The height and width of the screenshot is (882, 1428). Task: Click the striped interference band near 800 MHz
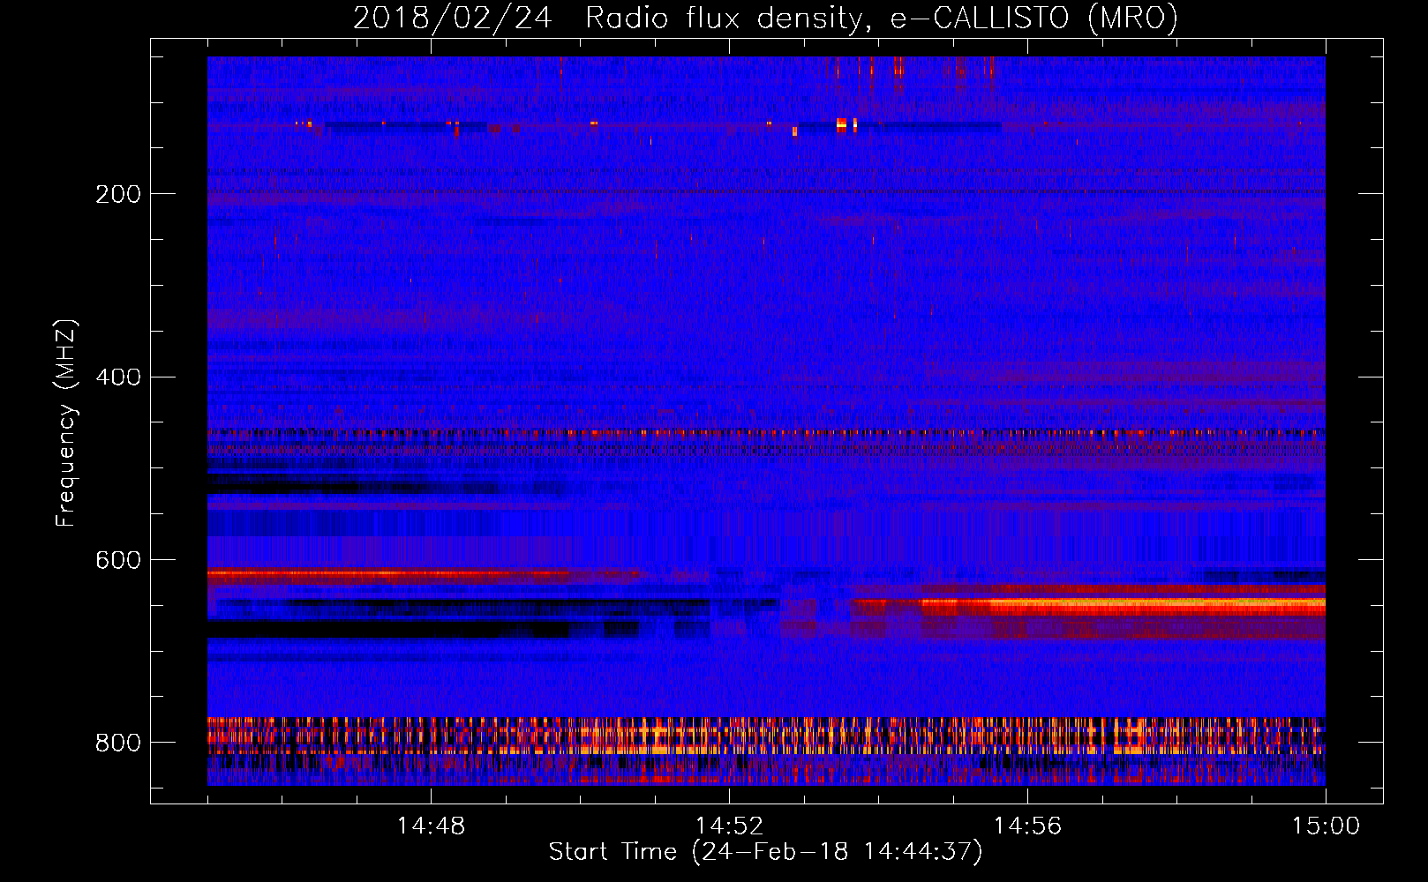coord(766,736)
